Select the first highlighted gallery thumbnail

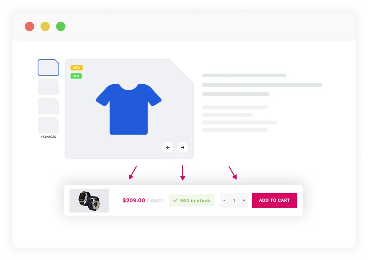point(48,68)
